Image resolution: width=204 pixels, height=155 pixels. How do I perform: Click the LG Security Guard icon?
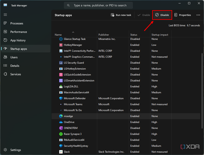(61, 63)
